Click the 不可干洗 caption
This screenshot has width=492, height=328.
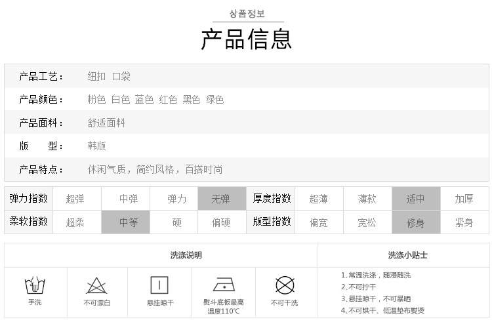[285, 303]
